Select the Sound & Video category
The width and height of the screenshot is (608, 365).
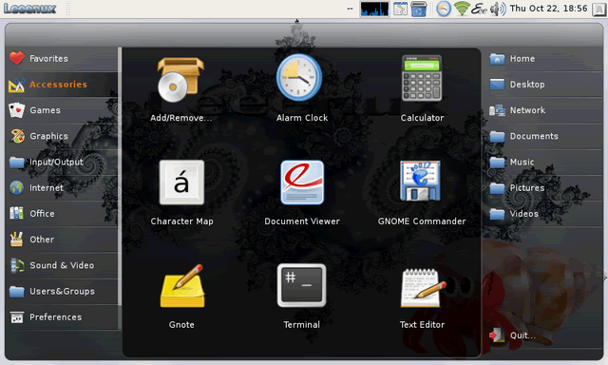point(62,265)
